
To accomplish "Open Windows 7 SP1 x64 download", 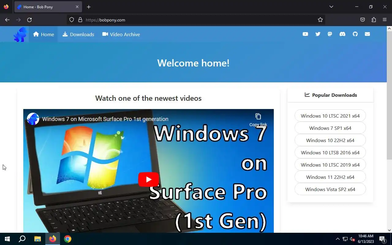I will [x=330, y=128].
